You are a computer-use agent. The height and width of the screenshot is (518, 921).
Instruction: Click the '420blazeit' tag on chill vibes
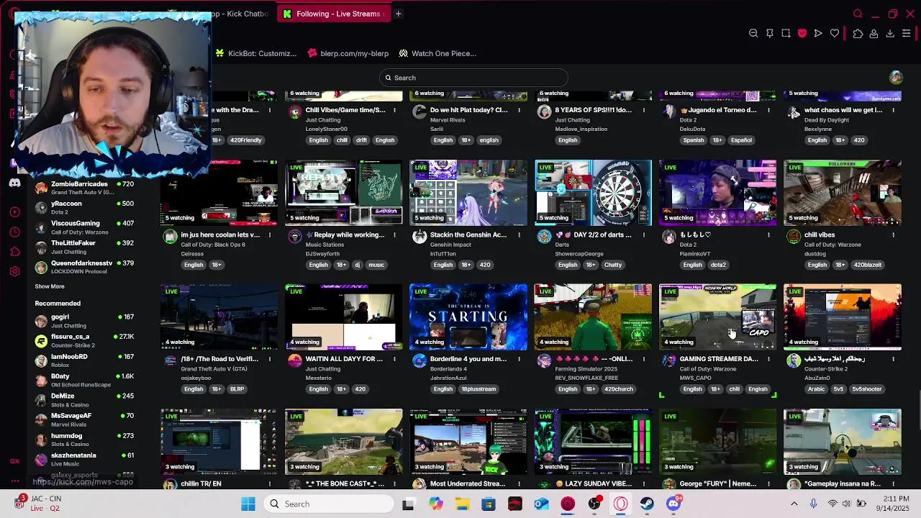(867, 265)
